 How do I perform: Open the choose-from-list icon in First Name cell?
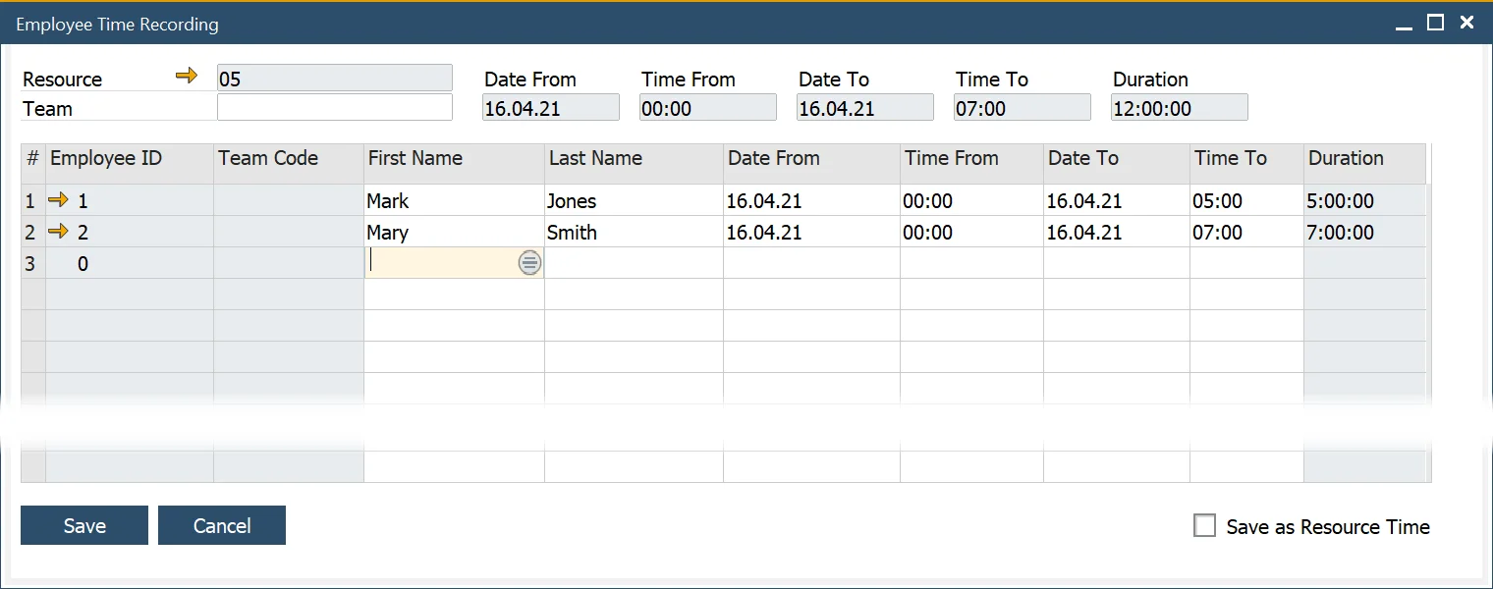click(x=529, y=262)
